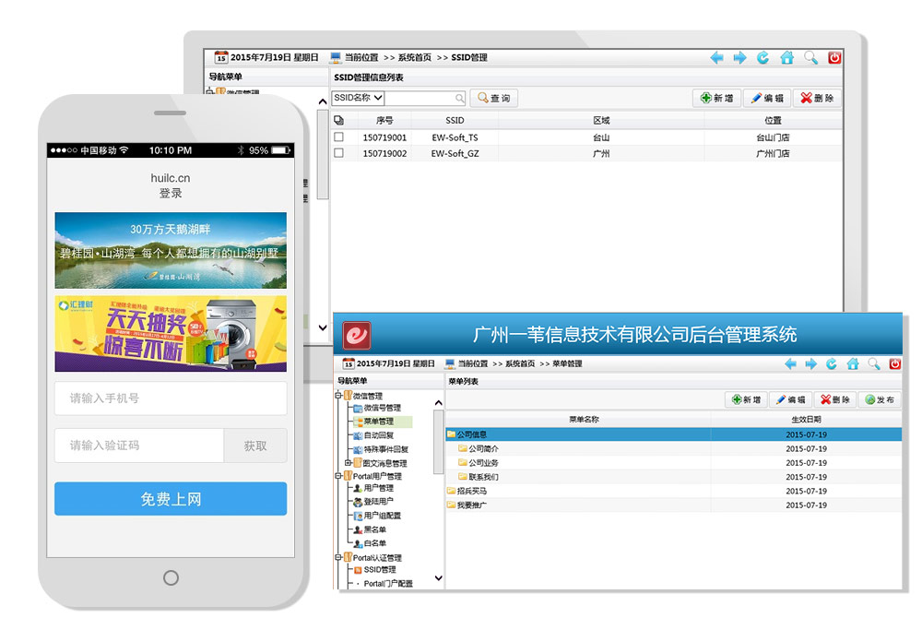
Task: Click 新增 button in 菜单管理 window
Action: [746, 399]
